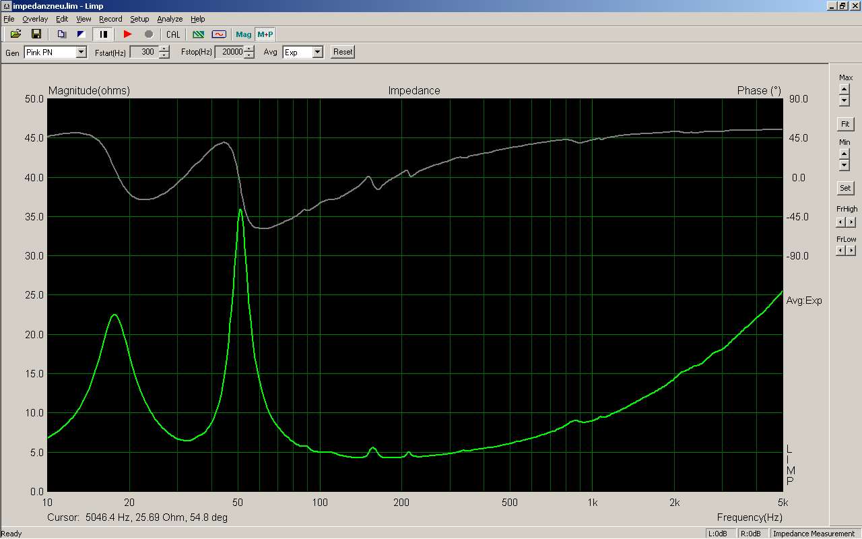This screenshot has width=862, height=539.
Task: Increase Fstart(Hz) with the up arrow
Action: [164, 49]
